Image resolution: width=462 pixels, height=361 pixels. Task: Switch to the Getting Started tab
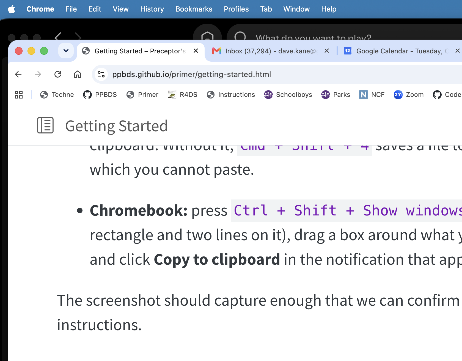pos(140,51)
